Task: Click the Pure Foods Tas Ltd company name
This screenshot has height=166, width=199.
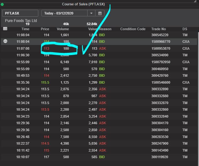Action: [21, 20]
